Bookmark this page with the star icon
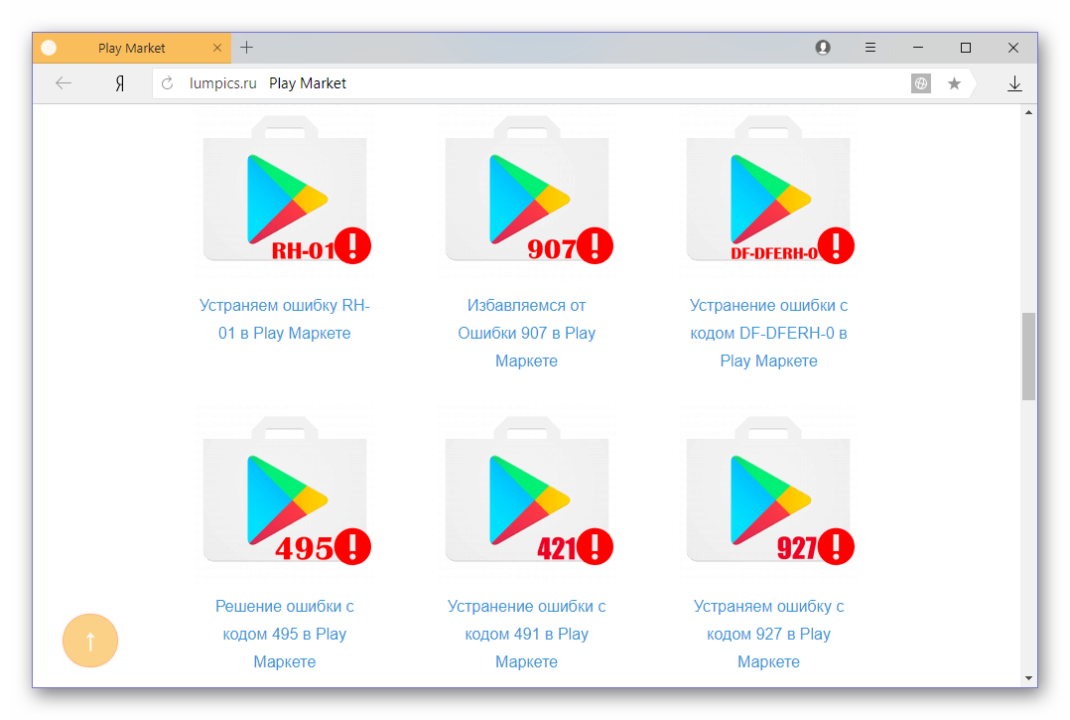Viewport: 1070px width, 720px height. [x=954, y=83]
